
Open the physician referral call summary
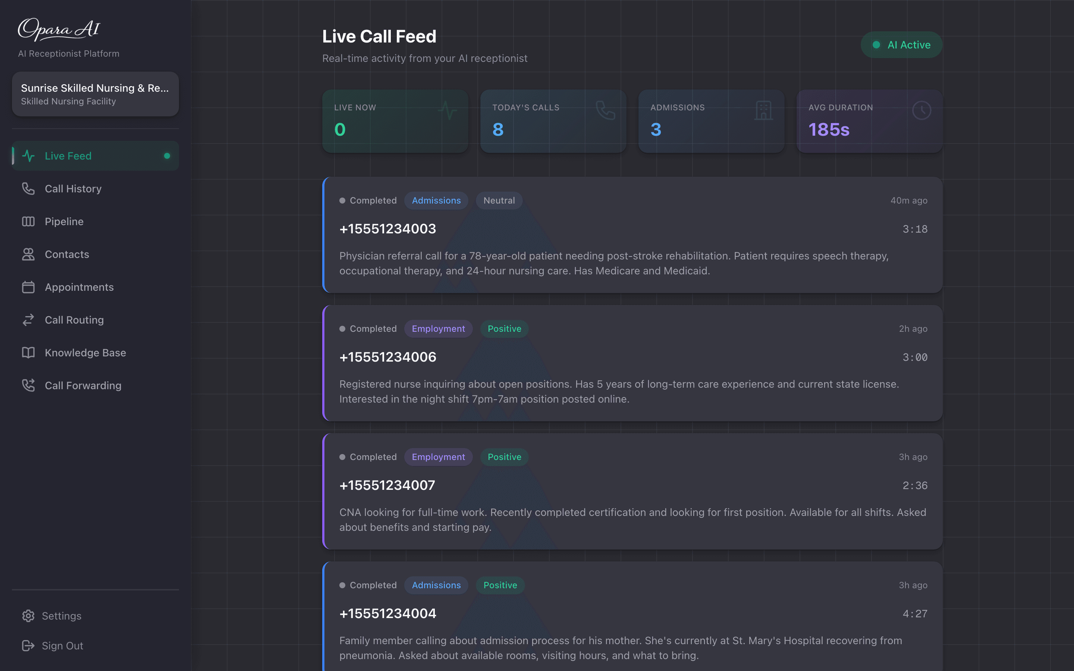[614, 263]
